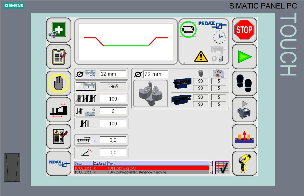
Task: Click the bar length field showing 3965
Action: click(x=113, y=86)
